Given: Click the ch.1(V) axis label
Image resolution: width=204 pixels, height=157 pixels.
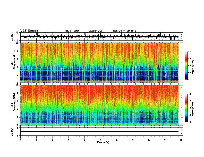Looking at the screenshot, I should 12,36.
